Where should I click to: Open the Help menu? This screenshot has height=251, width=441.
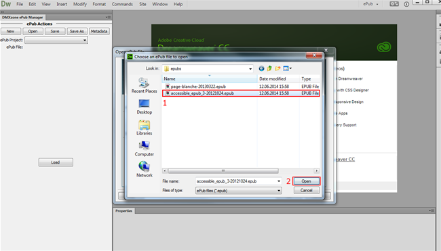point(178,4)
